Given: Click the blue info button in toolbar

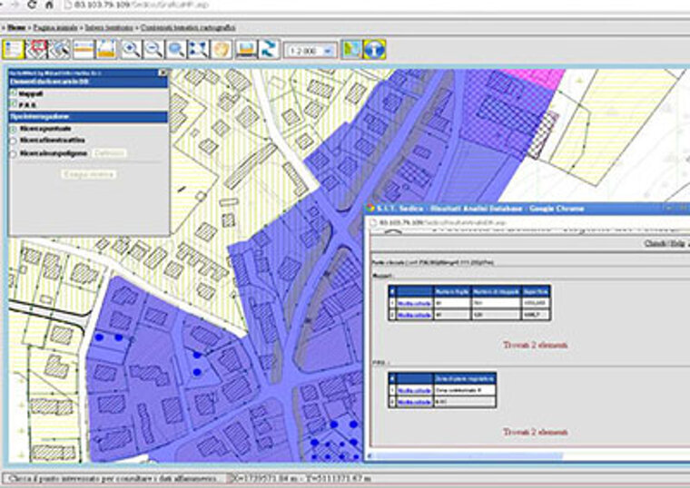Looking at the screenshot, I should [x=374, y=50].
